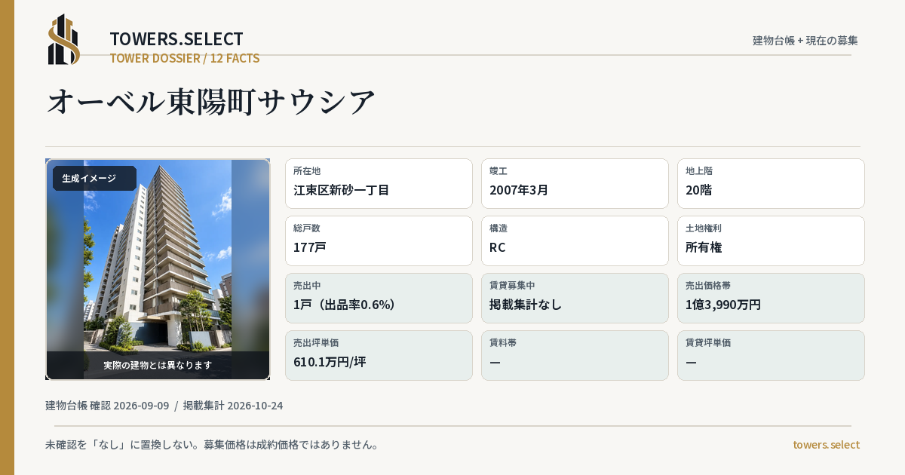Screen dimensions: 905x475
Task: Click the 掲載集計 2026-10-24 date text
Action: click(233, 406)
